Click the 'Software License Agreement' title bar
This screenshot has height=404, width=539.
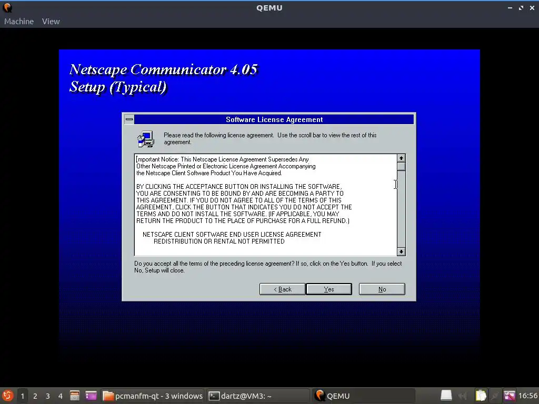[274, 119]
